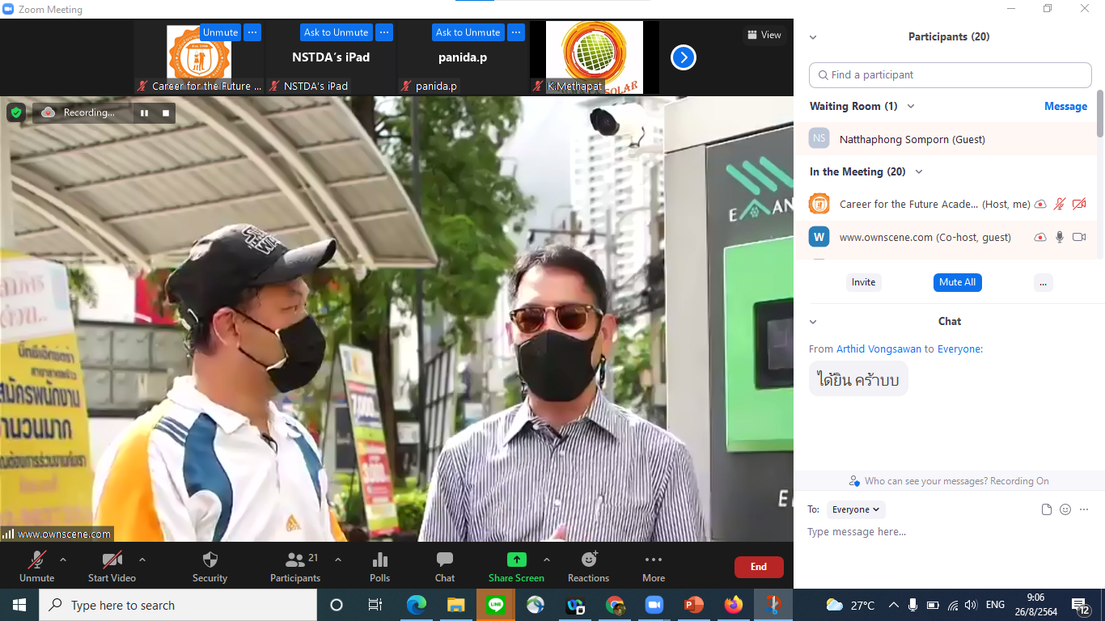Stop the recording
Image resolution: width=1105 pixels, height=621 pixels.
(x=166, y=113)
